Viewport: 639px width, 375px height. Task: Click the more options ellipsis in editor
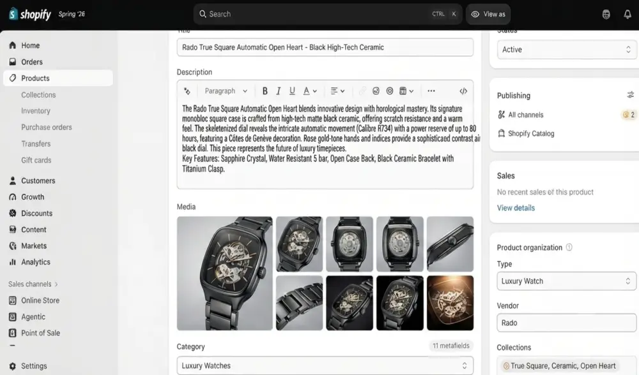click(431, 91)
